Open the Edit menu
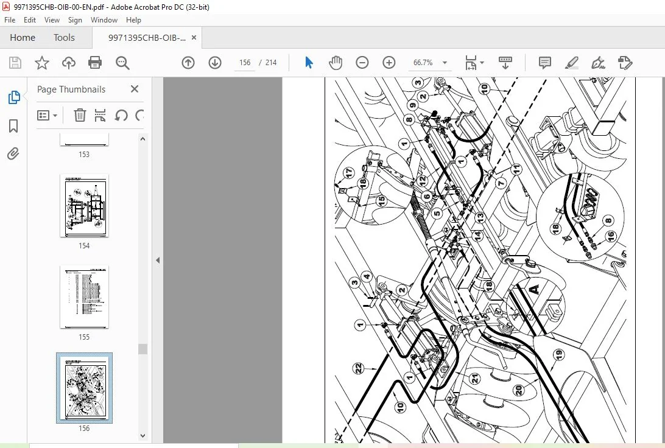Screen dimensions: 665x448 click(30, 20)
